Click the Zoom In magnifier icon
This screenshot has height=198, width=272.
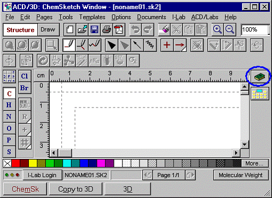pyautogui.click(x=217, y=29)
